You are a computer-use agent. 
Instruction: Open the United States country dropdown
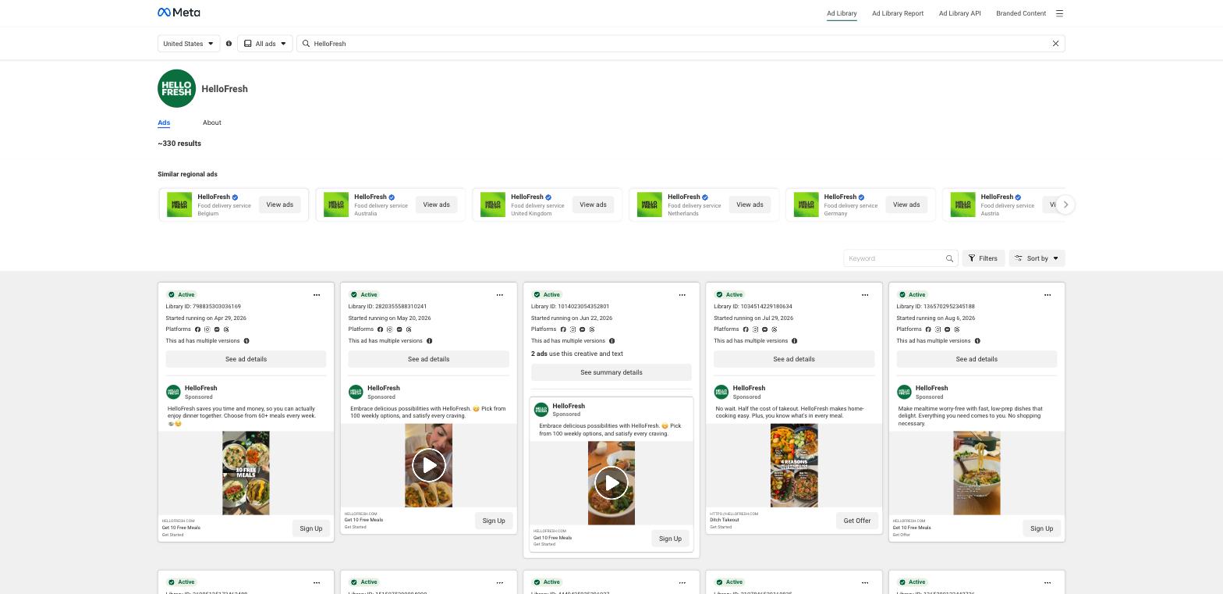(x=188, y=44)
